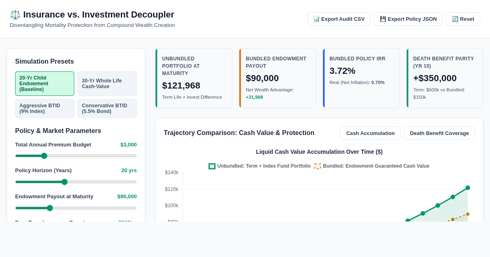This screenshot has height=257, width=490.
Task: Click the $120k y-axis label
Action: (x=171, y=189)
